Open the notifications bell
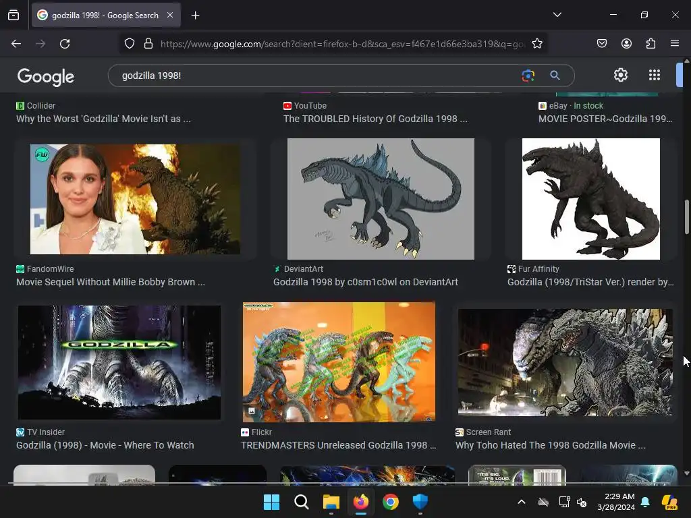The width and height of the screenshot is (691, 518). pyautogui.click(x=645, y=502)
